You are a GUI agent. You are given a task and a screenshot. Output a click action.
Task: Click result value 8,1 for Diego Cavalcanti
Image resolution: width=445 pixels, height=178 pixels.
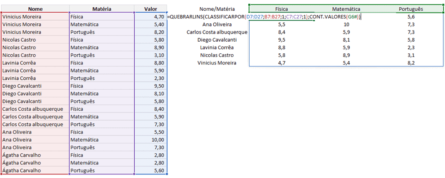coord(346,40)
